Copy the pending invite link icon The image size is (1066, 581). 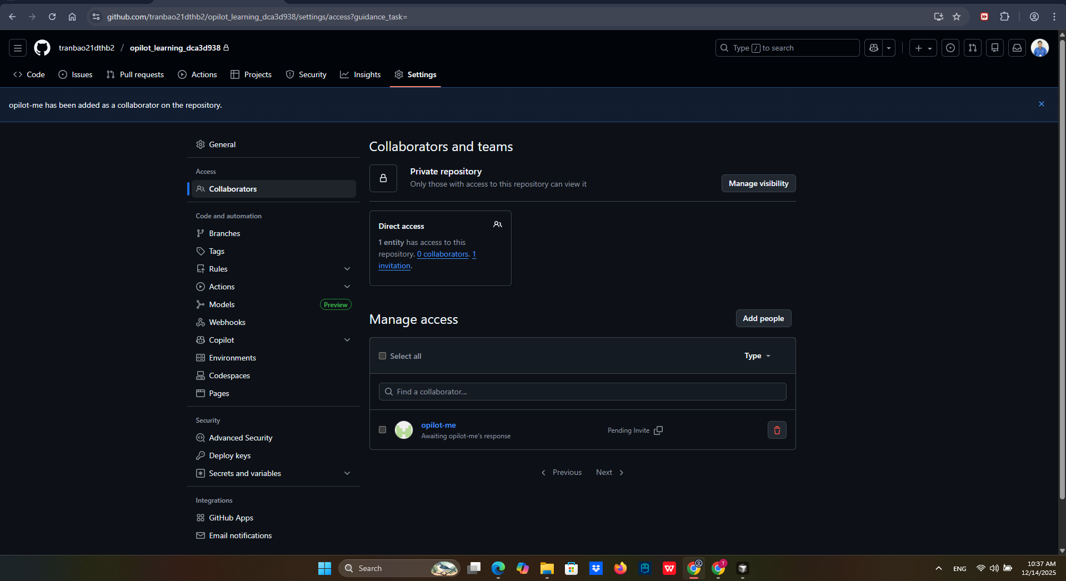pos(658,430)
